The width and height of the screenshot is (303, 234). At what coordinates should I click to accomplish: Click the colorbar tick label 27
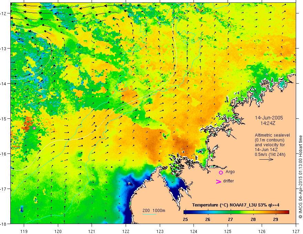(x=230, y=219)
